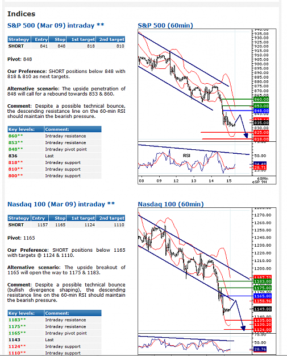Select the 1124** key level support value

(x=17, y=346)
